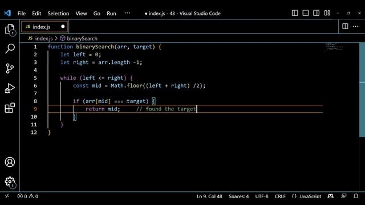This screenshot has height=205, width=365.
Task: Open the editor More Actions ellipsis
Action: [x=356, y=27]
